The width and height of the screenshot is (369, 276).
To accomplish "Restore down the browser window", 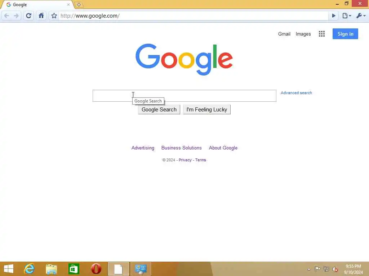I will [346, 4].
